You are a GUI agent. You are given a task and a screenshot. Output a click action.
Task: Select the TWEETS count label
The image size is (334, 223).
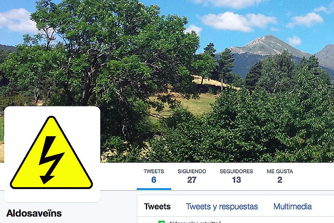pos(153,171)
